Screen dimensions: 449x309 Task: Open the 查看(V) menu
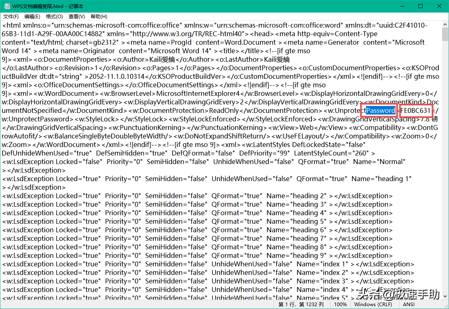[76, 17]
